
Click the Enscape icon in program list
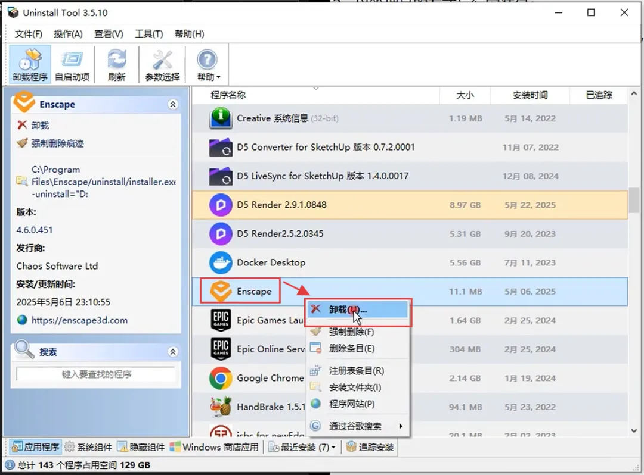[x=221, y=291]
